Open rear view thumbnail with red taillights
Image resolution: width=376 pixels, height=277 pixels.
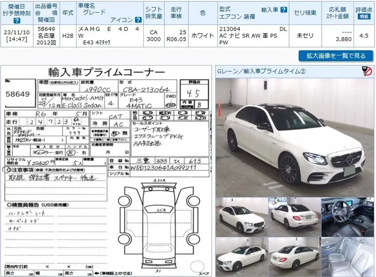(295, 218)
